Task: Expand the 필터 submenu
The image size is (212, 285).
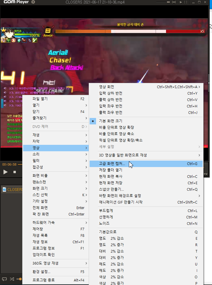Action: (x=56, y=161)
